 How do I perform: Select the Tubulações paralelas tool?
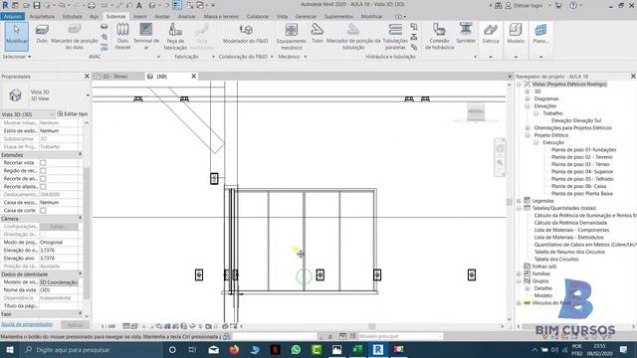tap(395, 36)
